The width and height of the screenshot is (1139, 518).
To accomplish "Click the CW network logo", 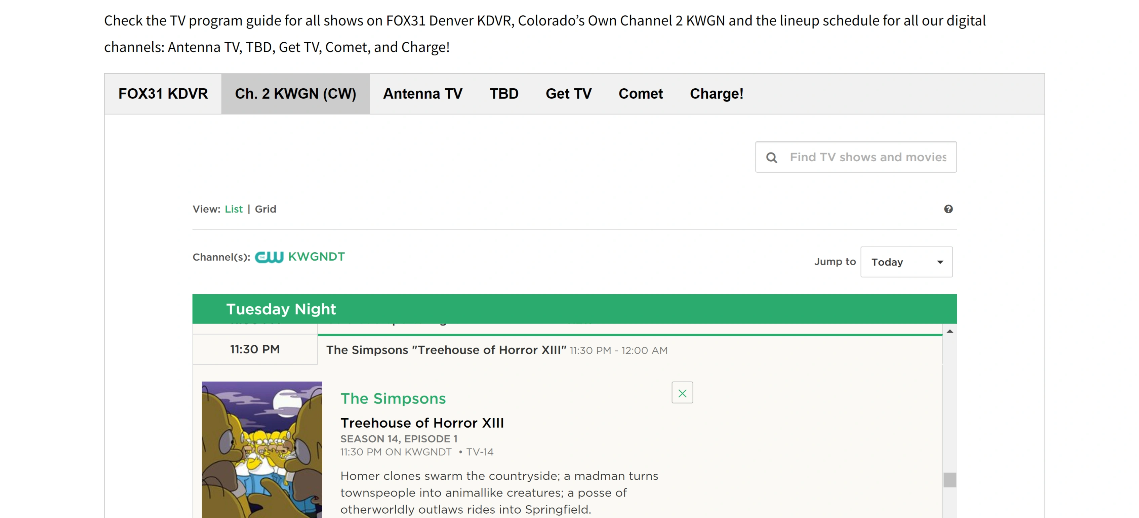I will (269, 257).
